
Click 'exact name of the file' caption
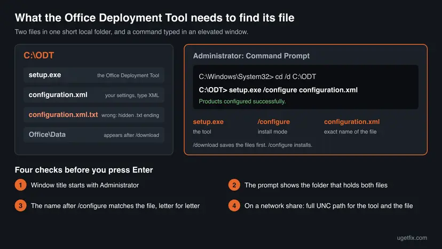click(350, 131)
